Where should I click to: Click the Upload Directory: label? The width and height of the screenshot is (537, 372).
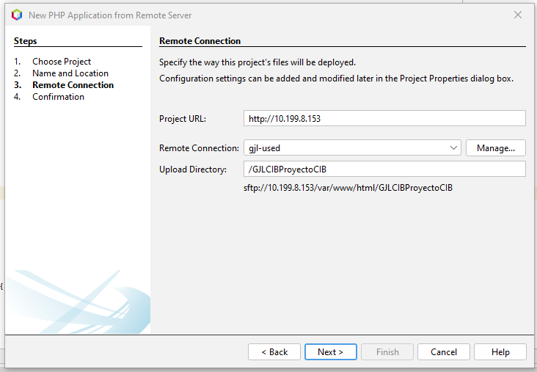pyautogui.click(x=192, y=169)
